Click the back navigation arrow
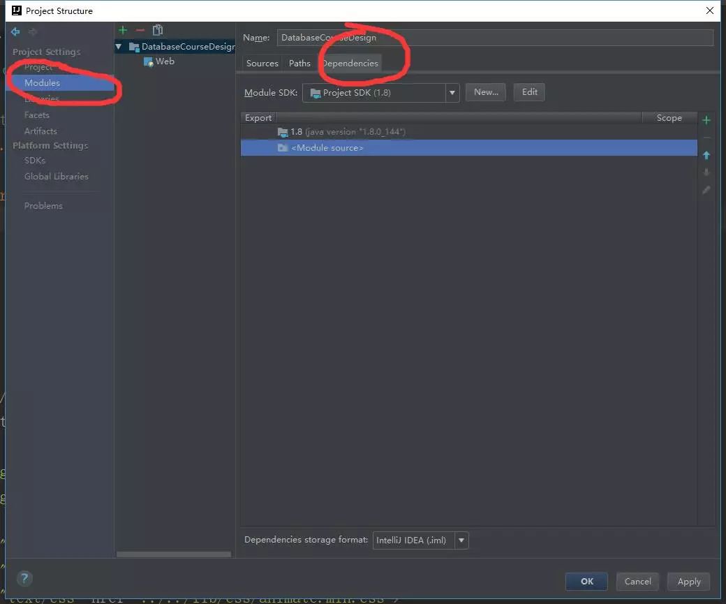The width and height of the screenshot is (726, 604). pyautogui.click(x=15, y=31)
